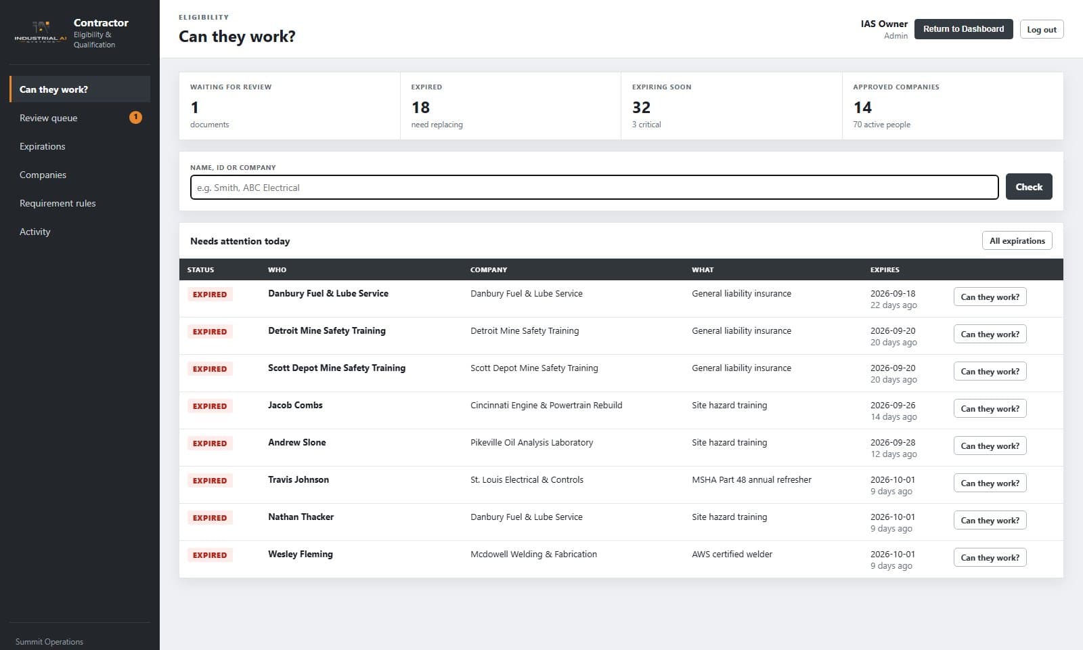
Task: Click the 2026-09-18 expiry date
Action: [893, 293]
